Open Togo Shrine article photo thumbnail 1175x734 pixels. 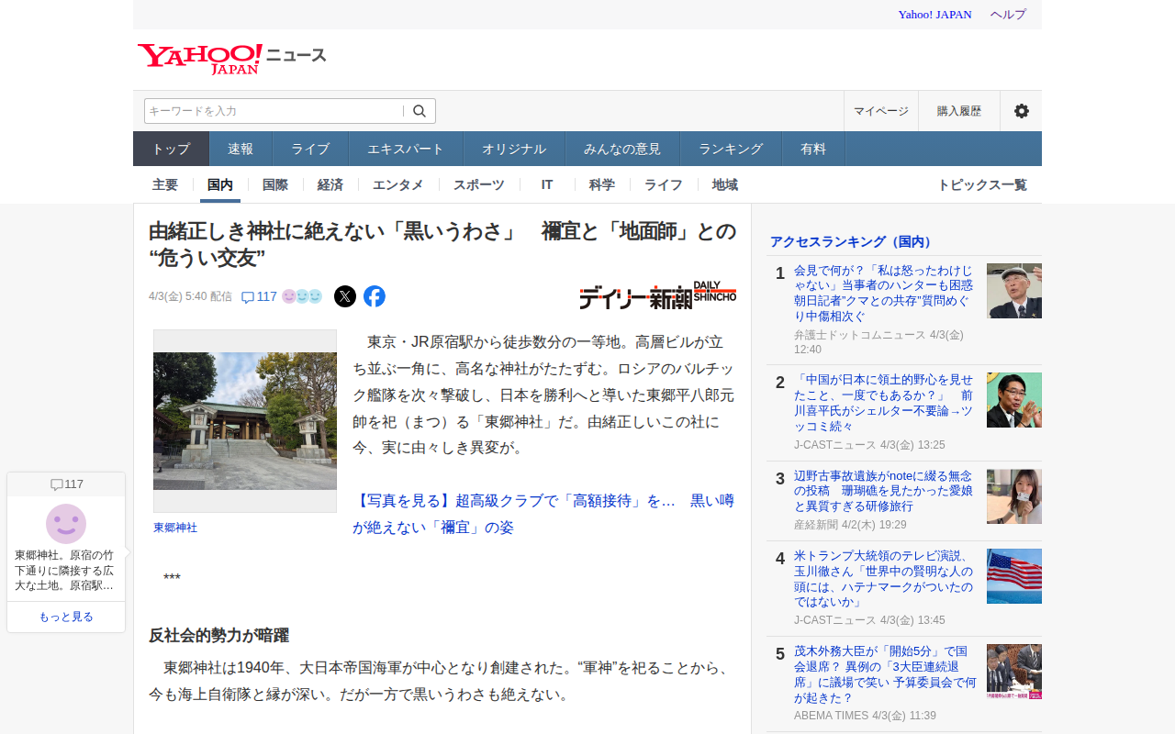[x=245, y=421]
